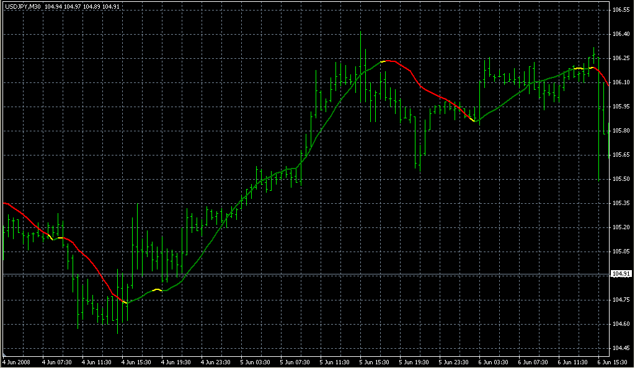Pick the 106.10 level on price scale
This screenshot has height=368, width=635.
pos(621,82)
